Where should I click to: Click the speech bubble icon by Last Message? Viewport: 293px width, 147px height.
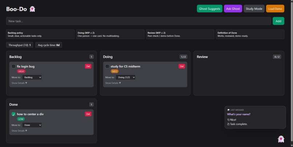(x=228, y=110)
